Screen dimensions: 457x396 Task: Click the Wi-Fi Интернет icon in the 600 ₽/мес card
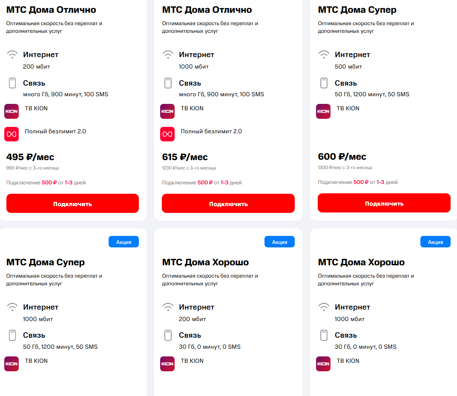coord(324,55)
